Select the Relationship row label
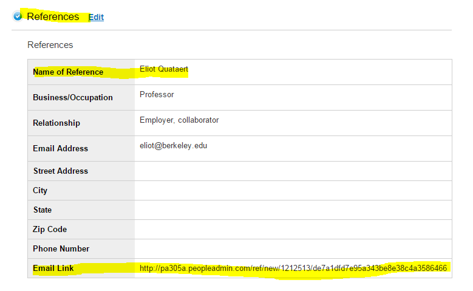 [56, 123]
